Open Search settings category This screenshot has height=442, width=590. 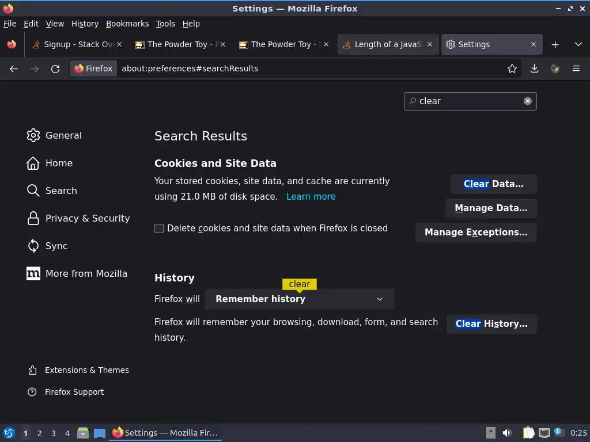coord(52,190)
